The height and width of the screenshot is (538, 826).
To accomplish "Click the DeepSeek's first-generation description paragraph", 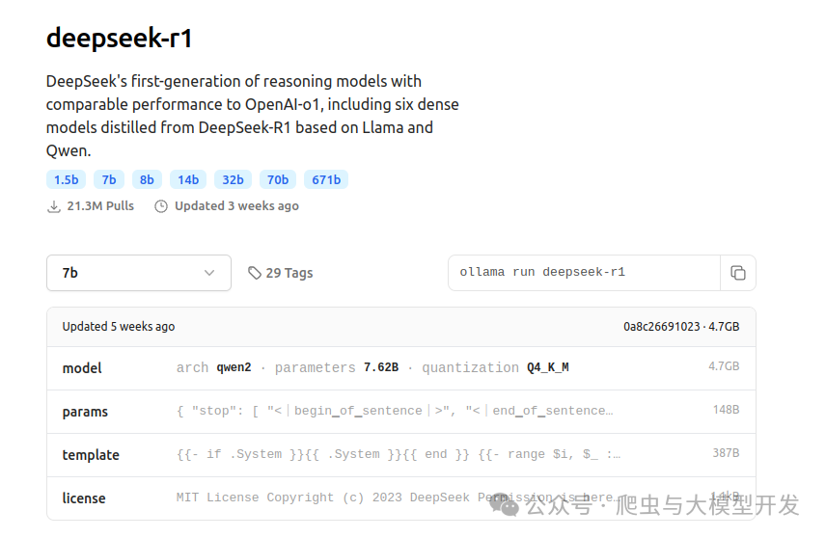I will click(x=252, y=116).
